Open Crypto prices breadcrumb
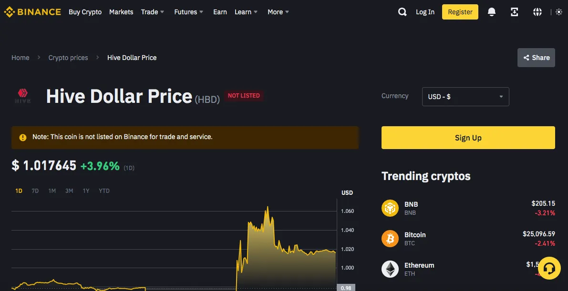Screen dimensions: 568x291 click(68, 58)
